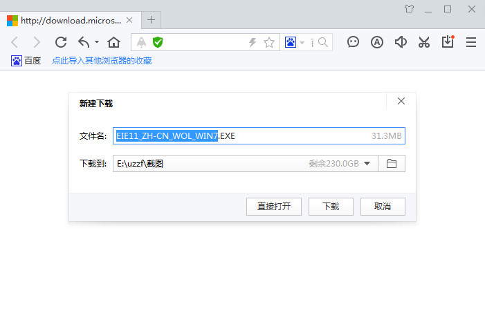Click the 剩余230.0GB free space text

[x=333, y=163]
